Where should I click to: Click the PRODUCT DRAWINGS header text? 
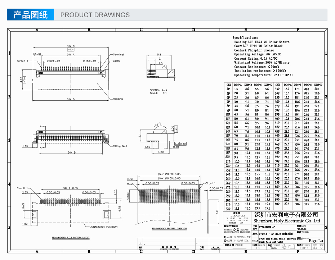click(x=95, y=15)
